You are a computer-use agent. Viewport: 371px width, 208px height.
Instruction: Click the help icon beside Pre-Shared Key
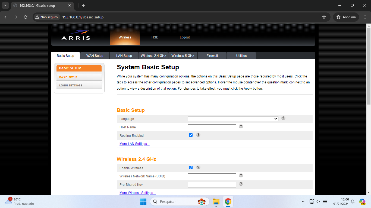click(x=241, y=184)
